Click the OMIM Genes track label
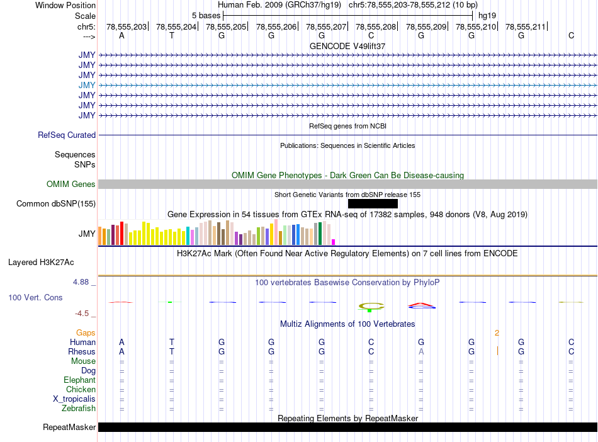Viewport: 598px width, 442px height. click(x=71, y=184)
